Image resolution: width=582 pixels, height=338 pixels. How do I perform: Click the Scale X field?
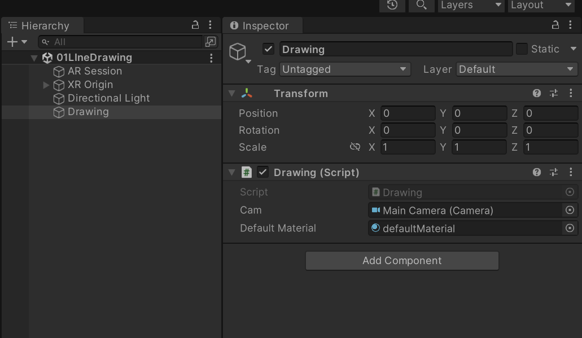pos(408,147)
